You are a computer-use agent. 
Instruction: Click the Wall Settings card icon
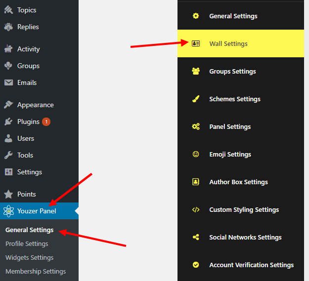coord(196,43)
